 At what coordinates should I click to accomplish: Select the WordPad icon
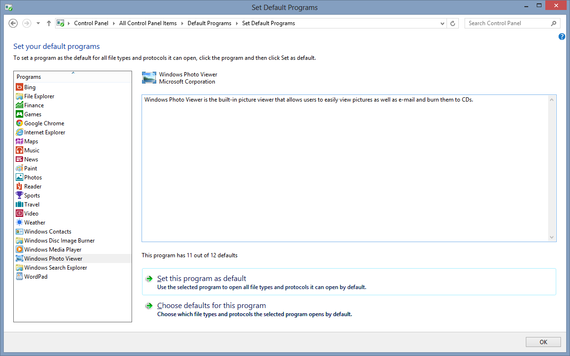[x=19, y=277]
